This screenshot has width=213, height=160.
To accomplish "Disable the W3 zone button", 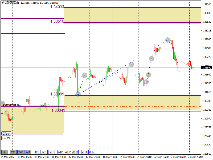I will point(28,152).
